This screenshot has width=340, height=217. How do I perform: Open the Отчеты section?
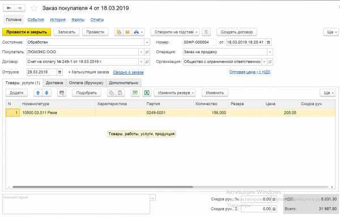pos(97,20)
